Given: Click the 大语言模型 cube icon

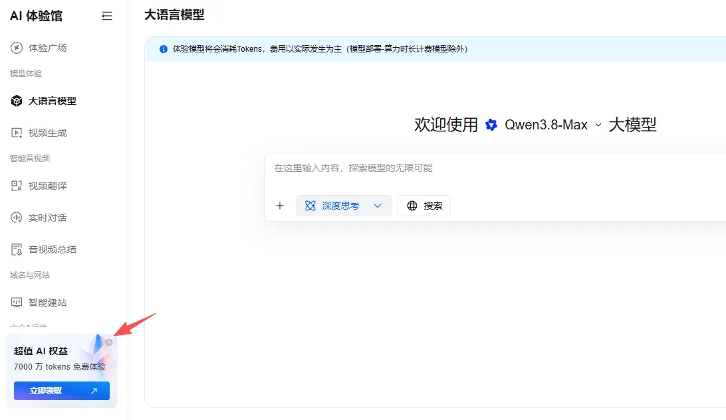Looking at the screenshot, I should click(x=17, y=101).
